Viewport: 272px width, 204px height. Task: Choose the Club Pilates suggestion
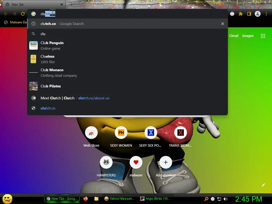(x=127, y=86)
